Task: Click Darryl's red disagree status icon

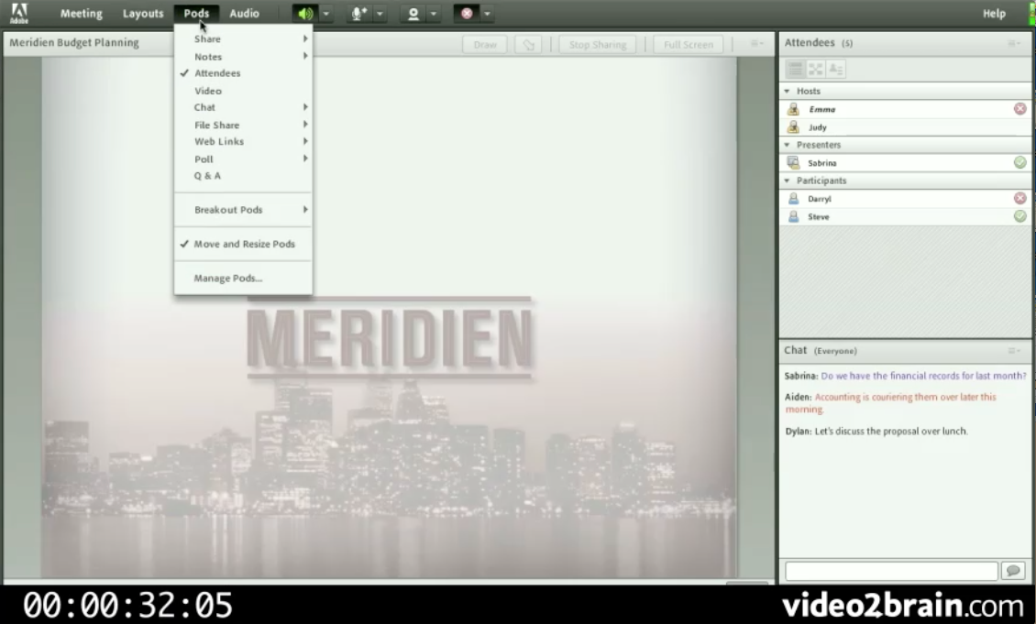Action: (x=1020, y=198)
